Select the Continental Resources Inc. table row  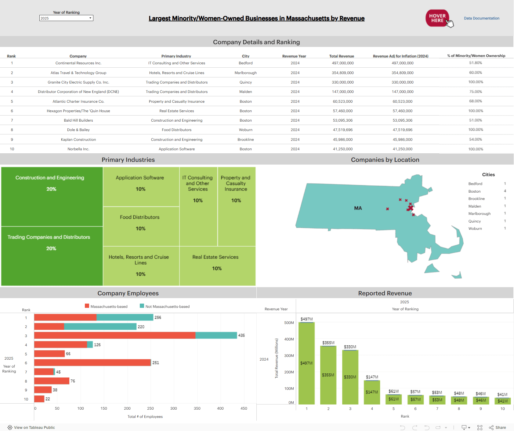point(78,63)
